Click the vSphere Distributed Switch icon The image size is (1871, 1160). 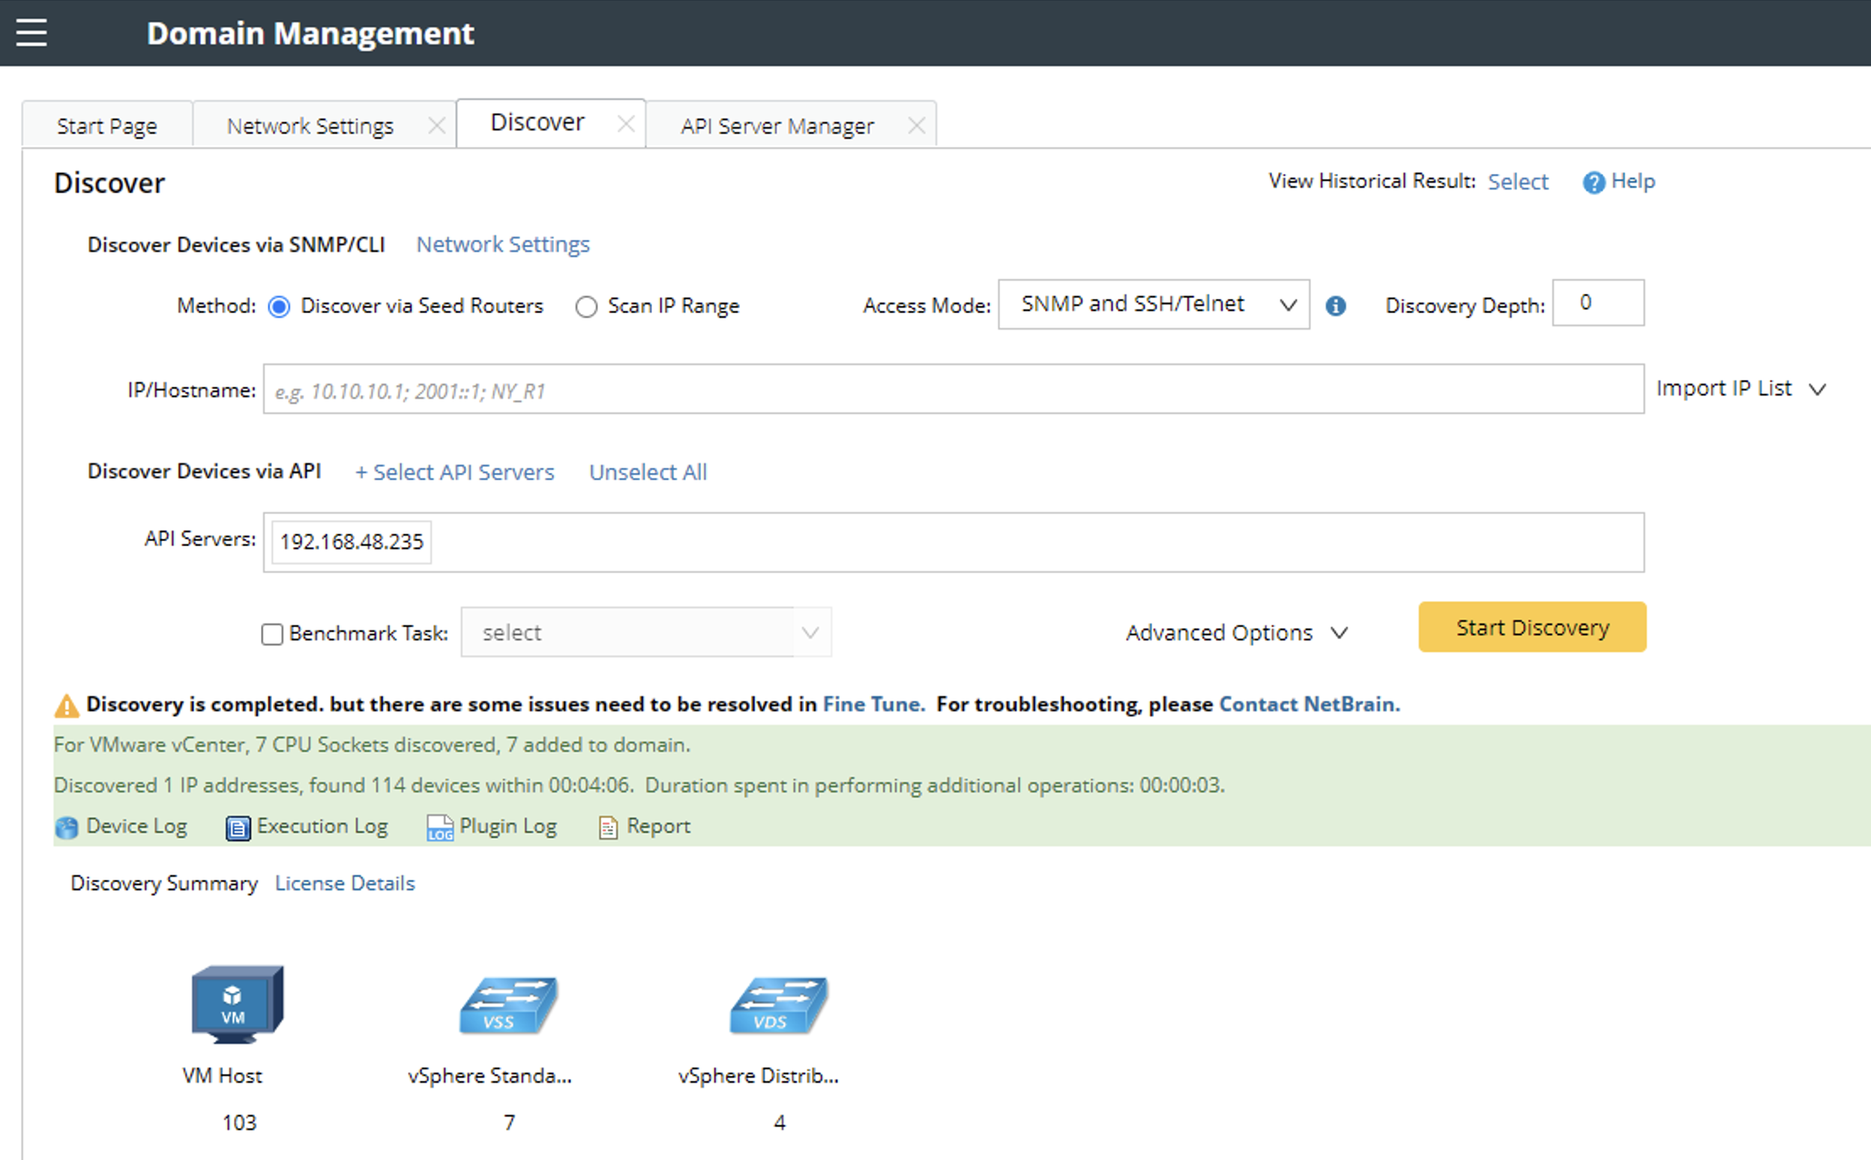[779, 1006]
